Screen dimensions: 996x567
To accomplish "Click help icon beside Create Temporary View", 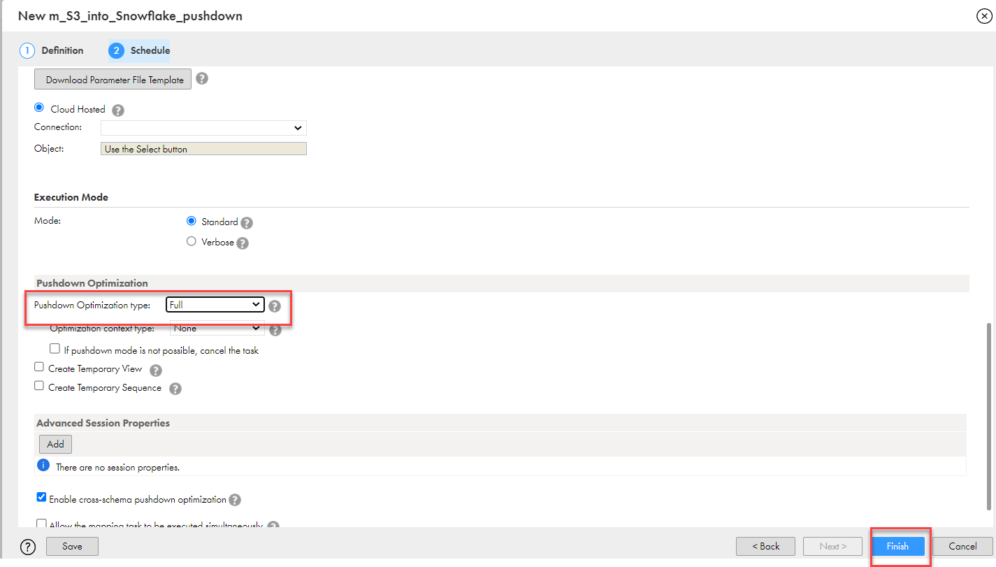I will pos(156,370).
